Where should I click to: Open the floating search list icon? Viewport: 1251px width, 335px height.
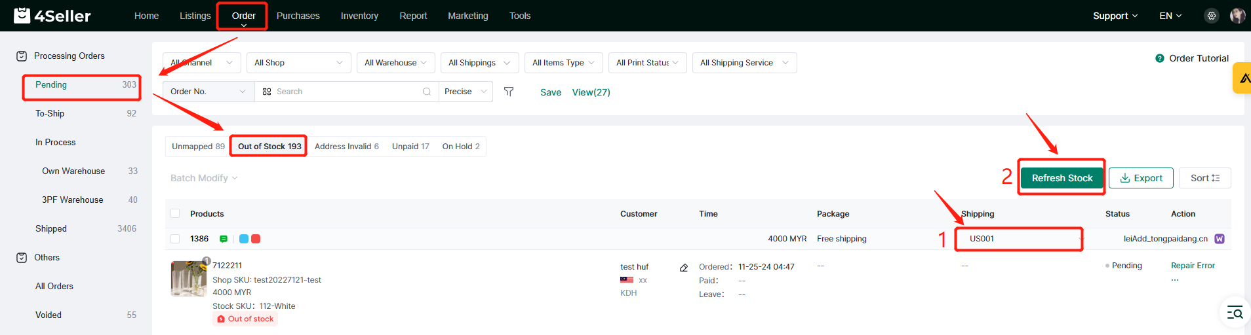(x=1235, y=313)
